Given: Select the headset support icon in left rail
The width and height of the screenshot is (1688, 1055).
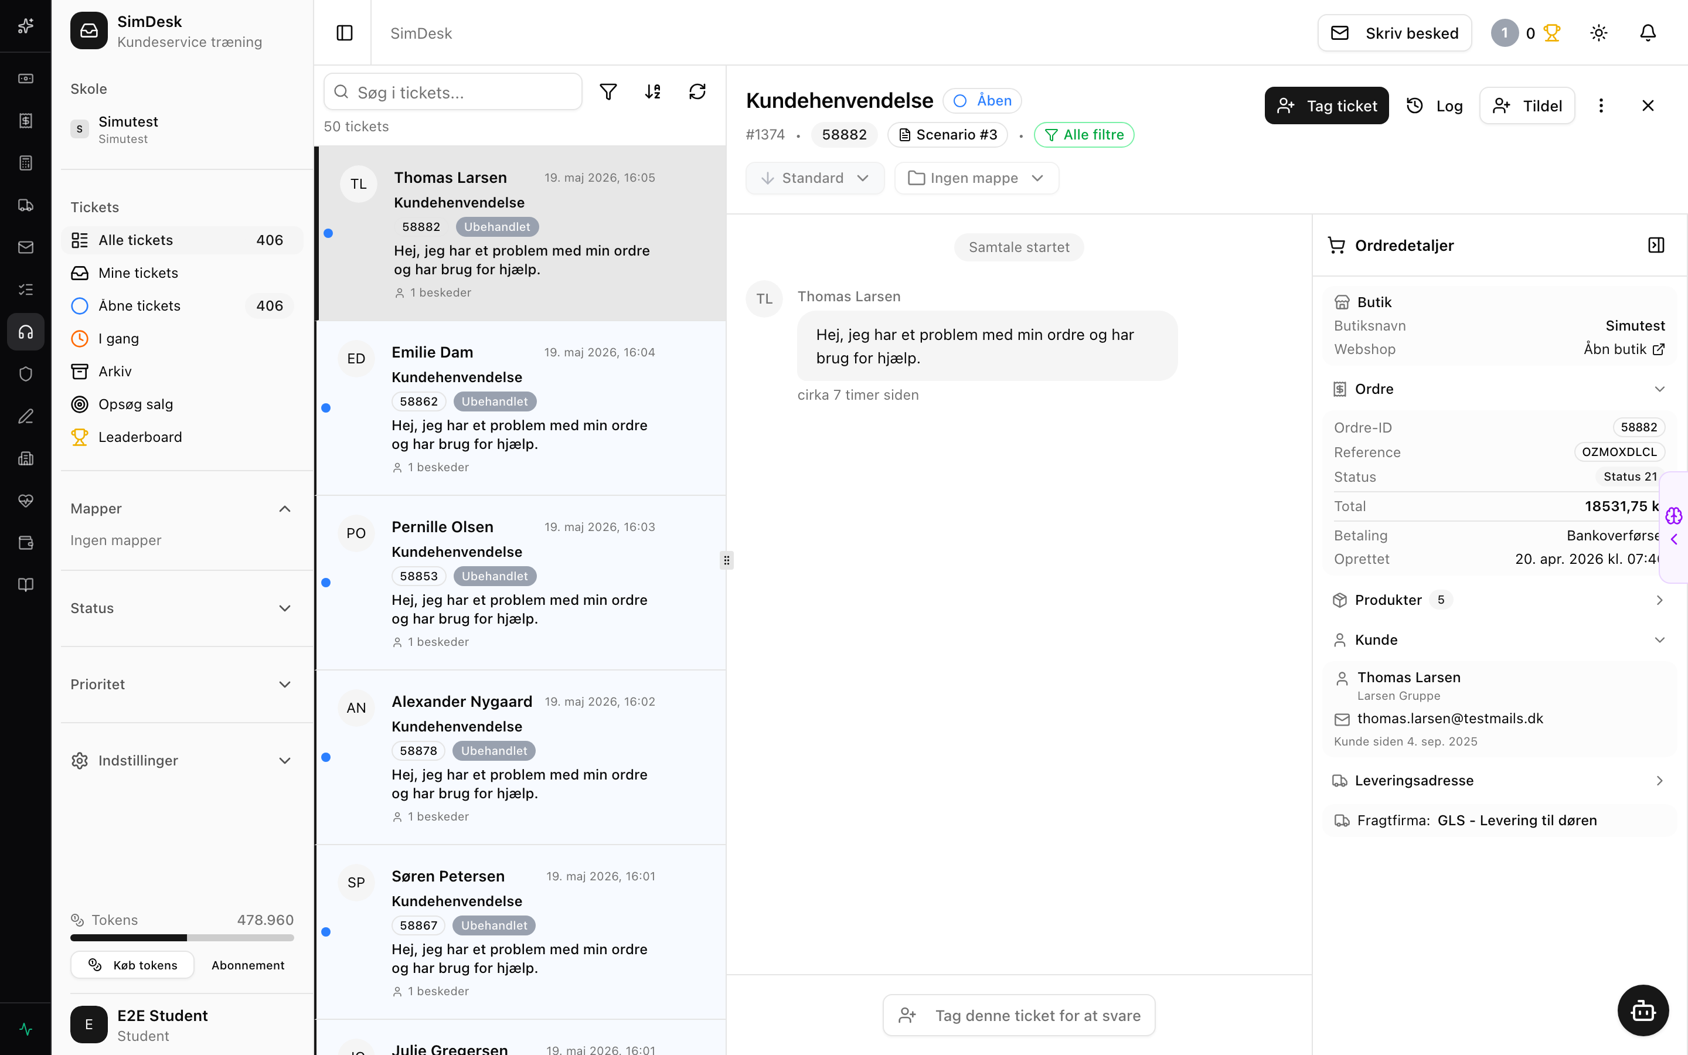Looking at the screenshot, I should point(26,332).
